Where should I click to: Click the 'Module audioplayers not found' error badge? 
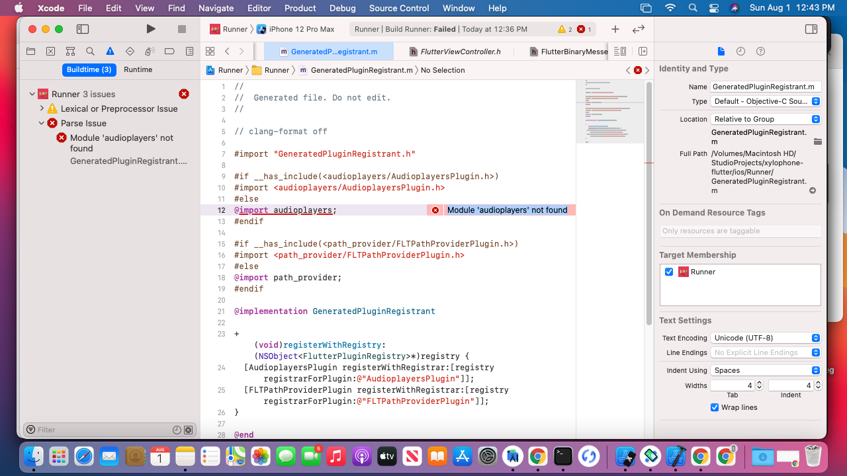click(435, 210)
